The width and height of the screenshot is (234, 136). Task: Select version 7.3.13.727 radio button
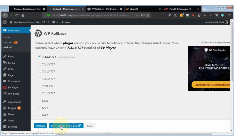tap(40, 71)
